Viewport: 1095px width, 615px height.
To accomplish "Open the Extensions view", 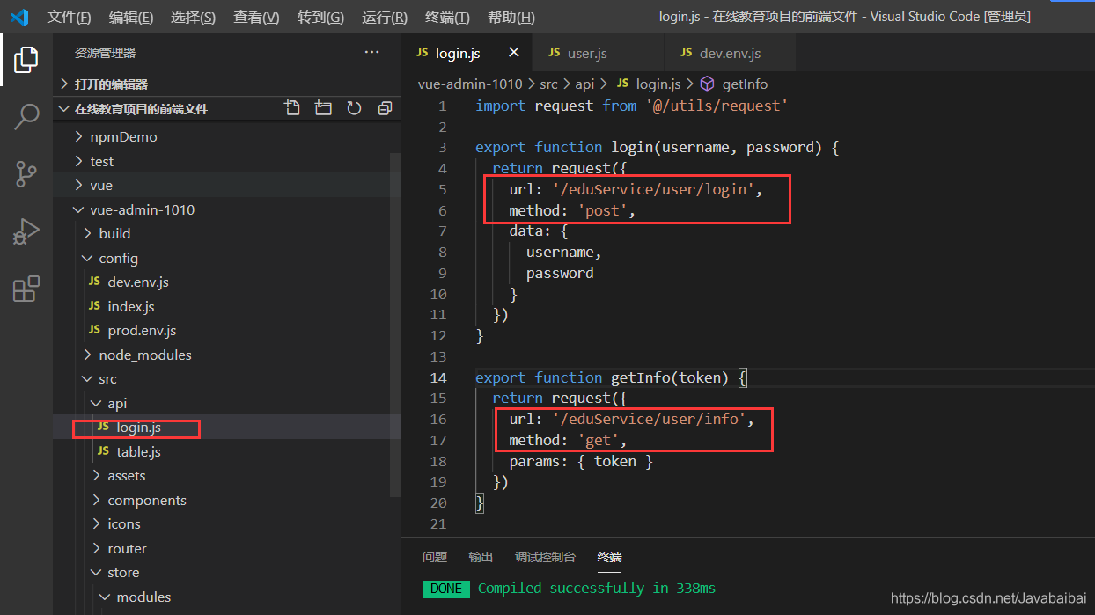I will (x=26, y=289).
